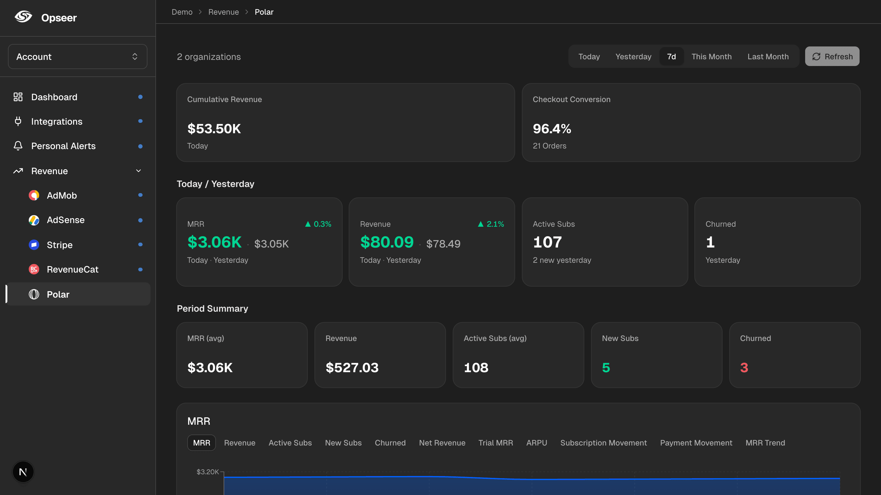
Task: Go to Revenue in breadcrumb
Action: [x=223, y=12]
